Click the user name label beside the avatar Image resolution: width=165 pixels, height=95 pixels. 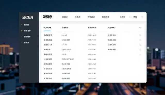click(x=135, y=17)
